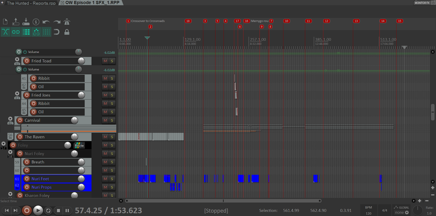
Task: Stop playback with the transport stop button
Action: point(58,211)
